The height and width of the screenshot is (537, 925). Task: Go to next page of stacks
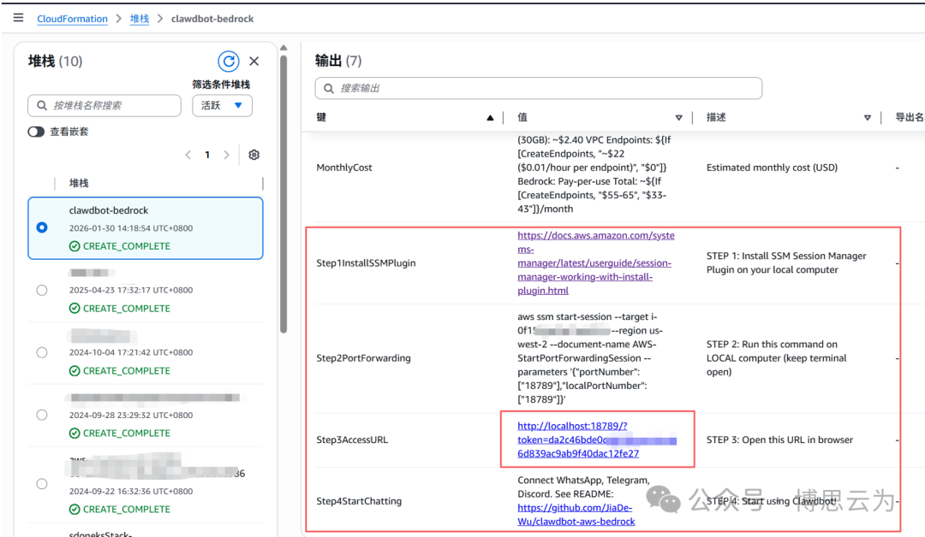tap(226, 155)
